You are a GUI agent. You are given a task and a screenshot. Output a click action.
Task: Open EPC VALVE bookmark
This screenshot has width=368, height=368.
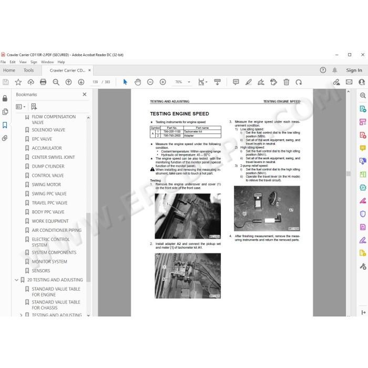pos(42,139)
